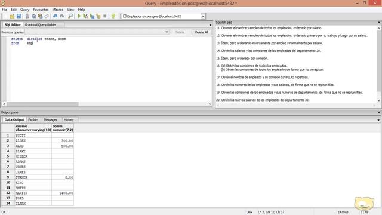Click the ename column header
Screen dimensions: 382x215
coord(33,128)
